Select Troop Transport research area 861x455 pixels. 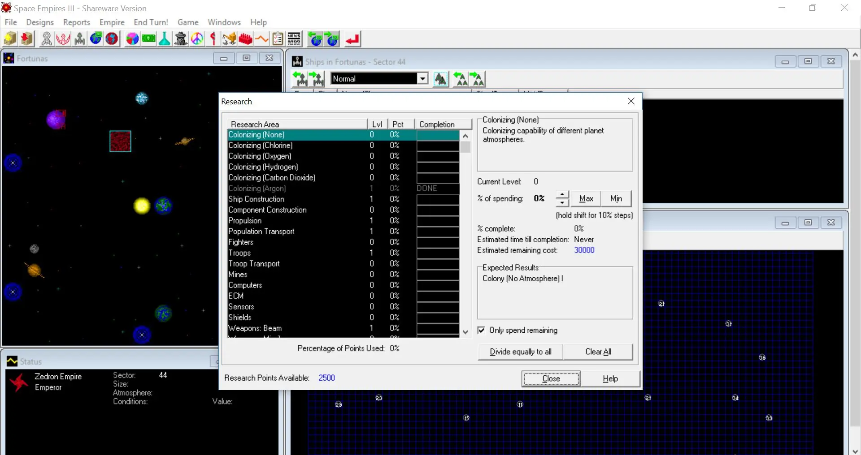pos(344,264)
